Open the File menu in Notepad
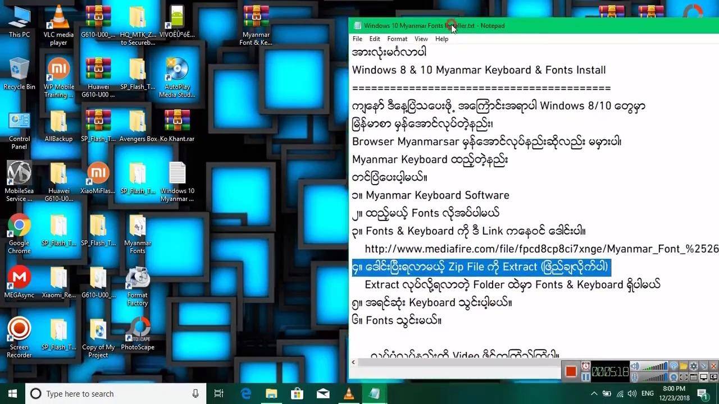Image resolution: width=719 pixels, height=404 pixels. (357, 39)
